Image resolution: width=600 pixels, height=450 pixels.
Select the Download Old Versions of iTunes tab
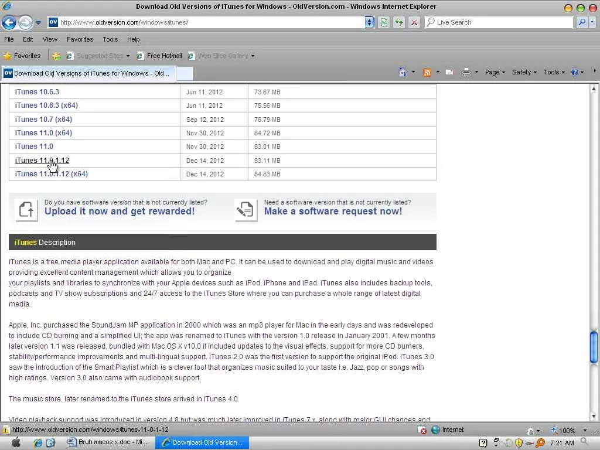coord(89,73)
